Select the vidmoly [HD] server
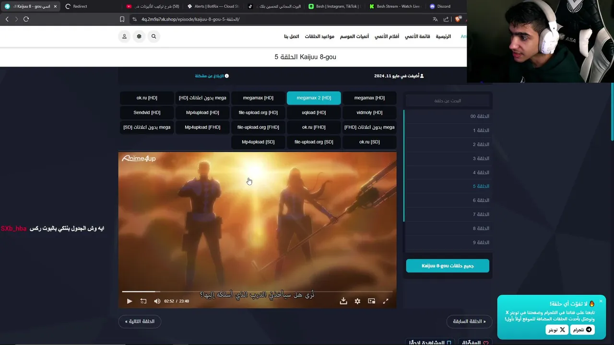Screen dimensions: 614x345 tap(369, 113)
